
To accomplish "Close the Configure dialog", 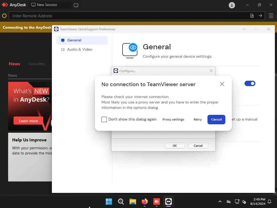I will tap(211, 71).
